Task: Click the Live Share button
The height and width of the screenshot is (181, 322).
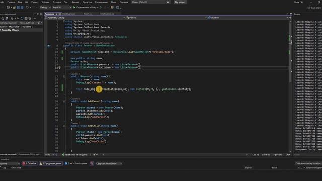Action: (x=314, y=8)
